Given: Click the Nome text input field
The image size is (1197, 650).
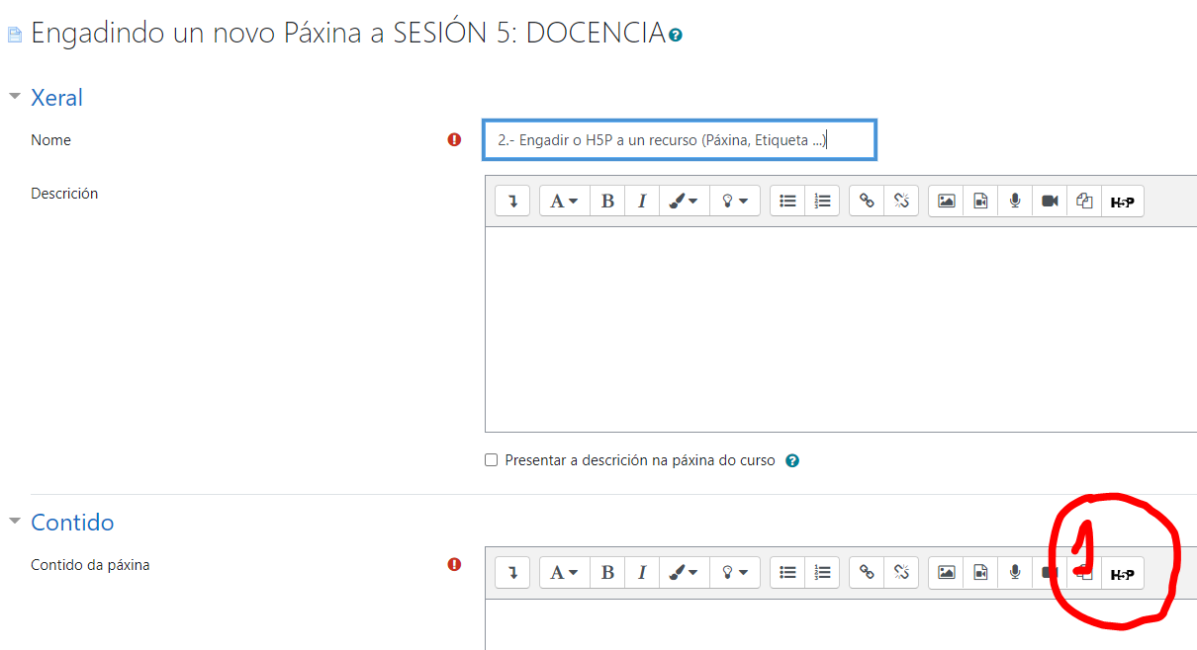Looking at the screenshot, I should pos(679,140).
